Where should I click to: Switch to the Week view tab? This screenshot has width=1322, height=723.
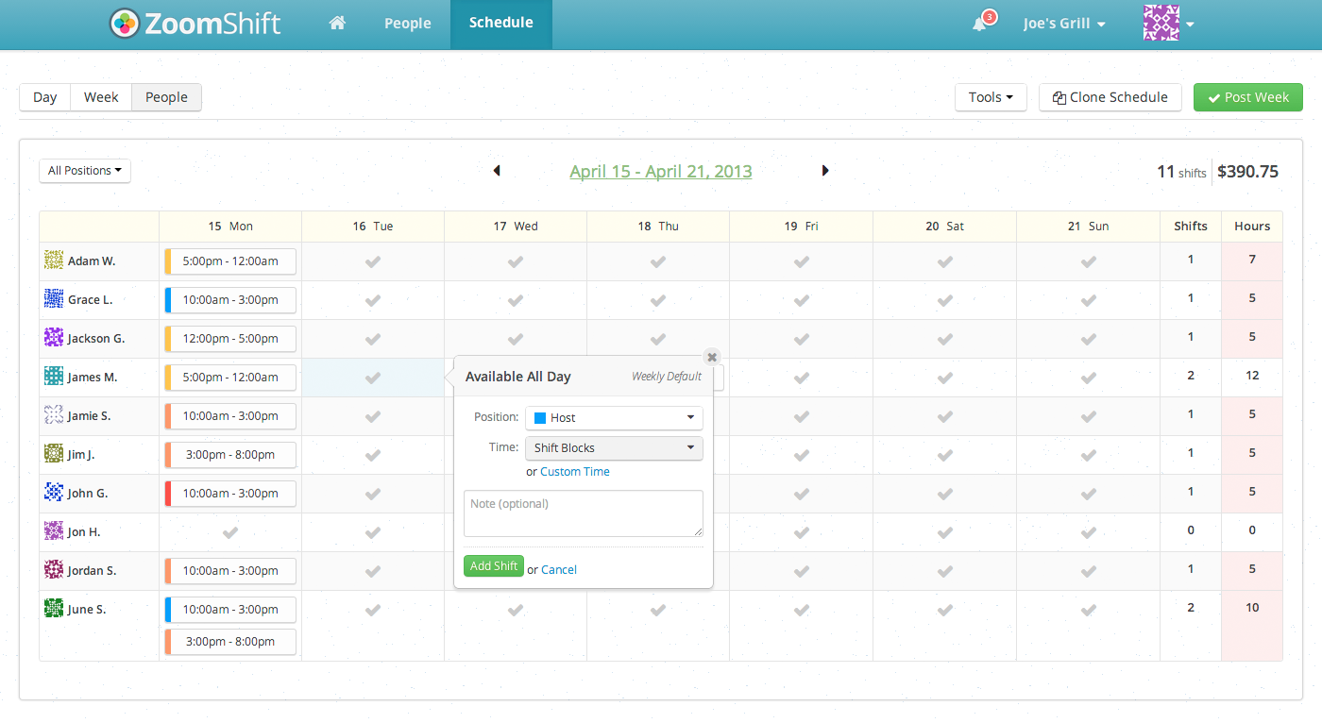(x=101, y=97)
